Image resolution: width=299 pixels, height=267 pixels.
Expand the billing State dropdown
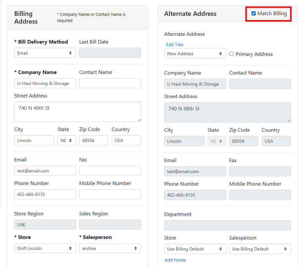pos(66,140)
